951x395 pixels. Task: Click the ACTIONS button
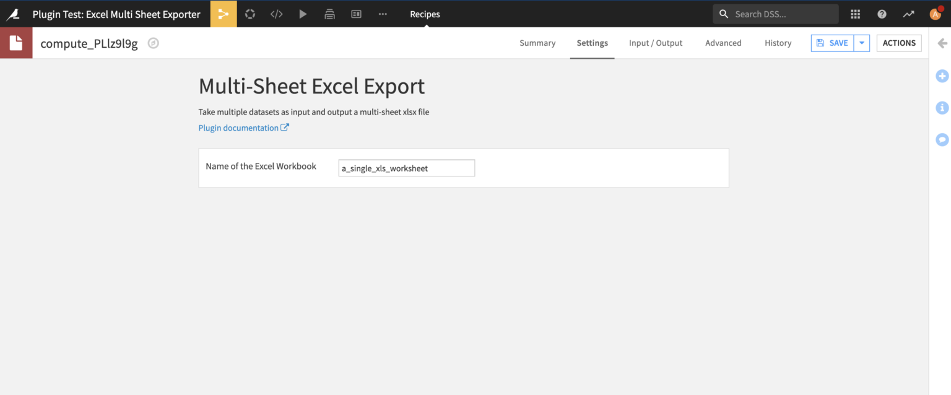899,43
